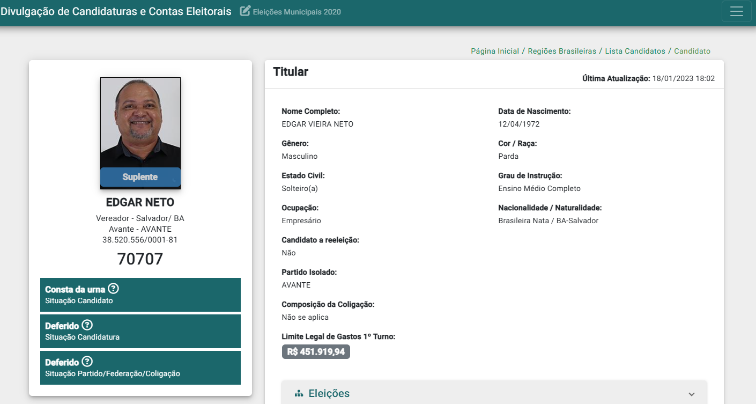This screenshot has width=756, height=404.
Task: Click the Consta da urna status box
Action: 140,295
